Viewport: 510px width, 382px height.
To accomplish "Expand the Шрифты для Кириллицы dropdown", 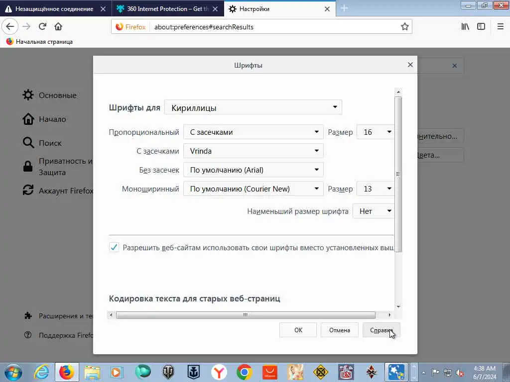I will coord(253,107).
